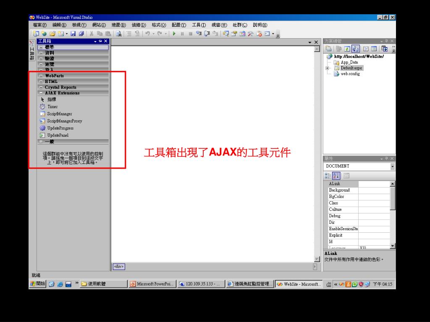Open the 工具(T) menu
The height and width of the screenshot is (322, 430).
click(x=199, y=25)
